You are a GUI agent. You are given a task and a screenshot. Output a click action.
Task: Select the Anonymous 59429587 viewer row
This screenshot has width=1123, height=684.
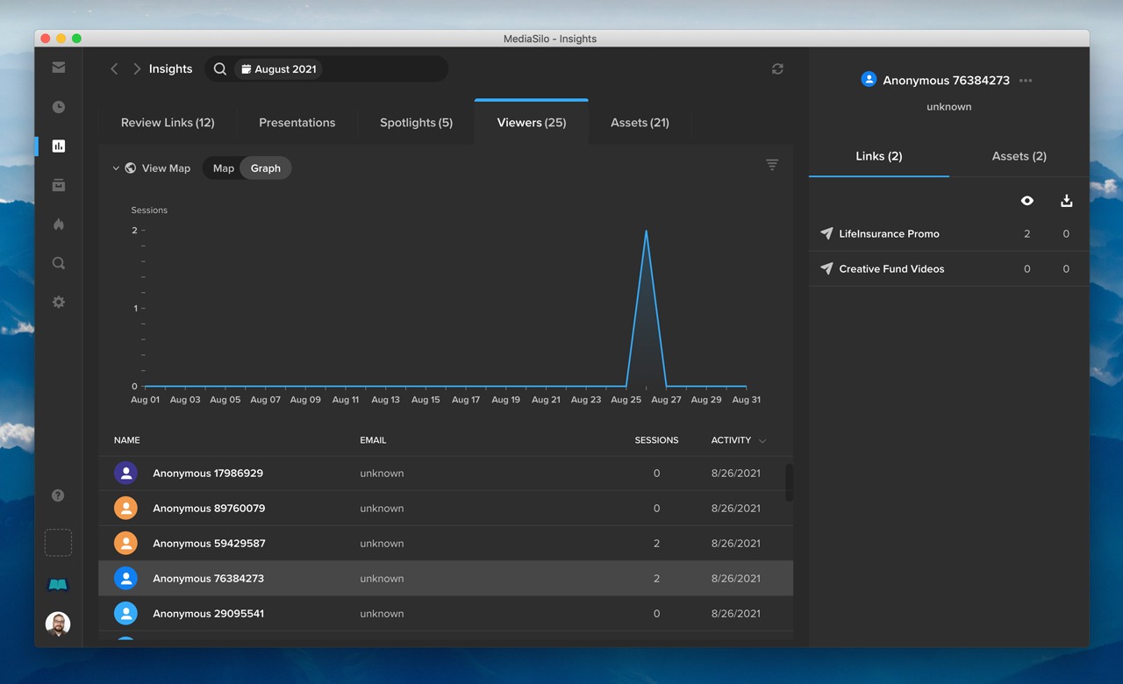(209, 543)
